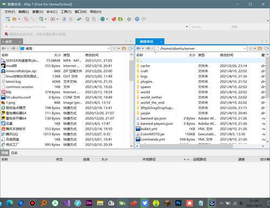Viewport: 270px width, 208px height.
Task: Expand the local back-button history arrow
Action: click(8, 48)
